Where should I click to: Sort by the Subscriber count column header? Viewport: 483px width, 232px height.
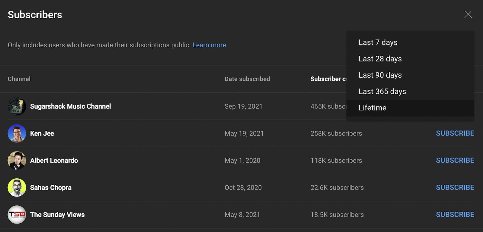pos(328,79)
